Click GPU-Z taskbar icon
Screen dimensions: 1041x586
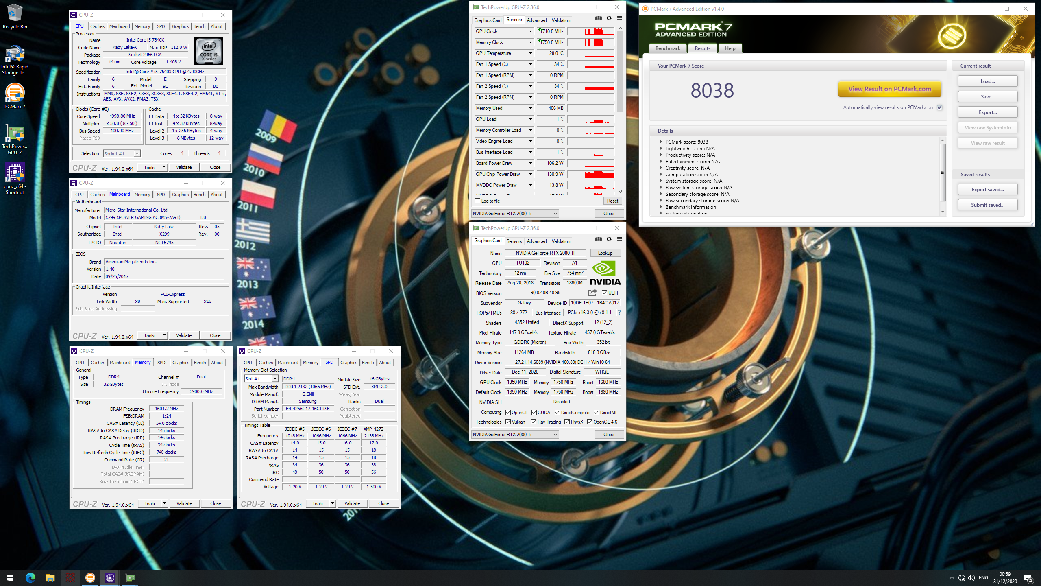point(130,577)
